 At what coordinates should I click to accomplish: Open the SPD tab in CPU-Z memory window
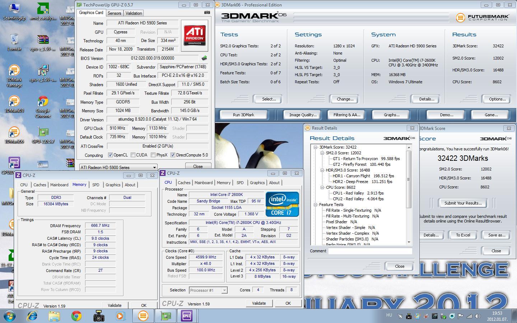[x=96, y=185]
